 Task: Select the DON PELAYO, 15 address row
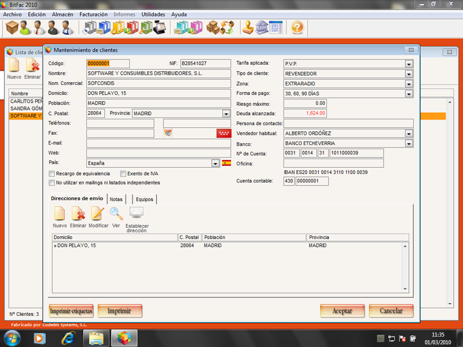click(x=227, y=245)
